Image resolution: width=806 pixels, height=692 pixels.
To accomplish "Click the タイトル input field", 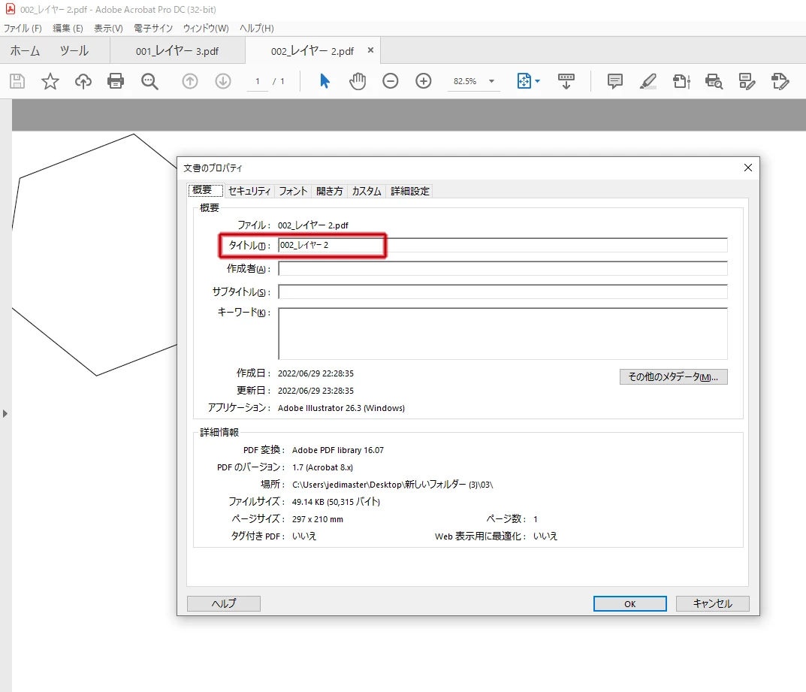I will [x=503, y=245].
